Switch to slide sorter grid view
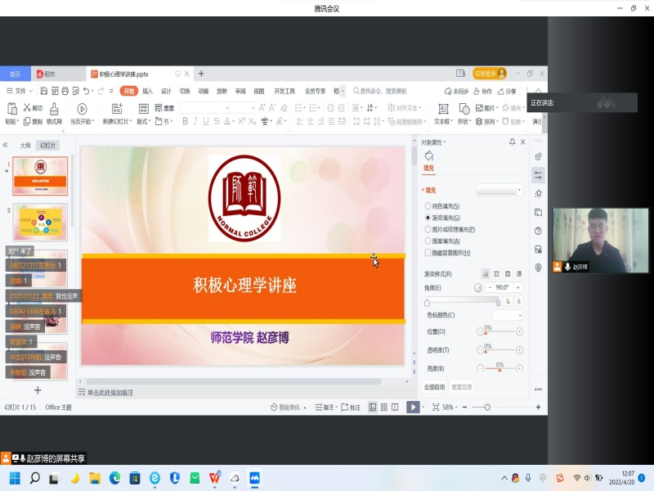 pyautogui.click(x=383, y=407)
